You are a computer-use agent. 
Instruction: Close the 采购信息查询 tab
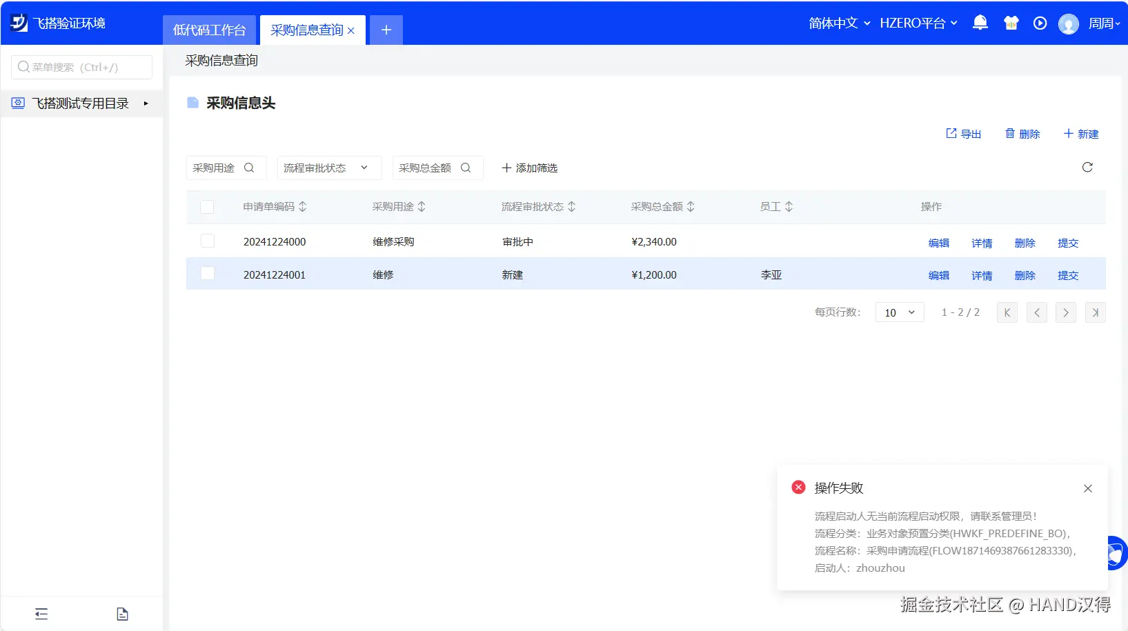click(351, 31)
